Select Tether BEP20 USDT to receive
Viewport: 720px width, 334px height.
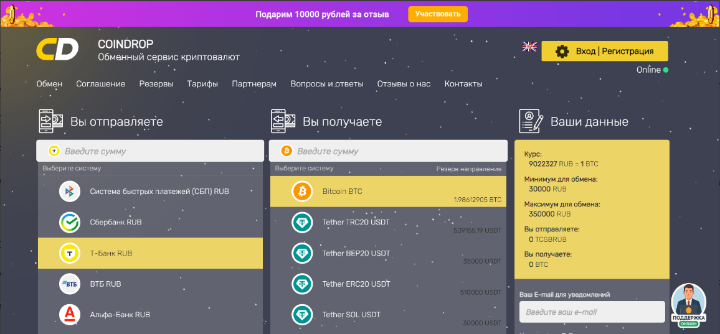point(388,253)
